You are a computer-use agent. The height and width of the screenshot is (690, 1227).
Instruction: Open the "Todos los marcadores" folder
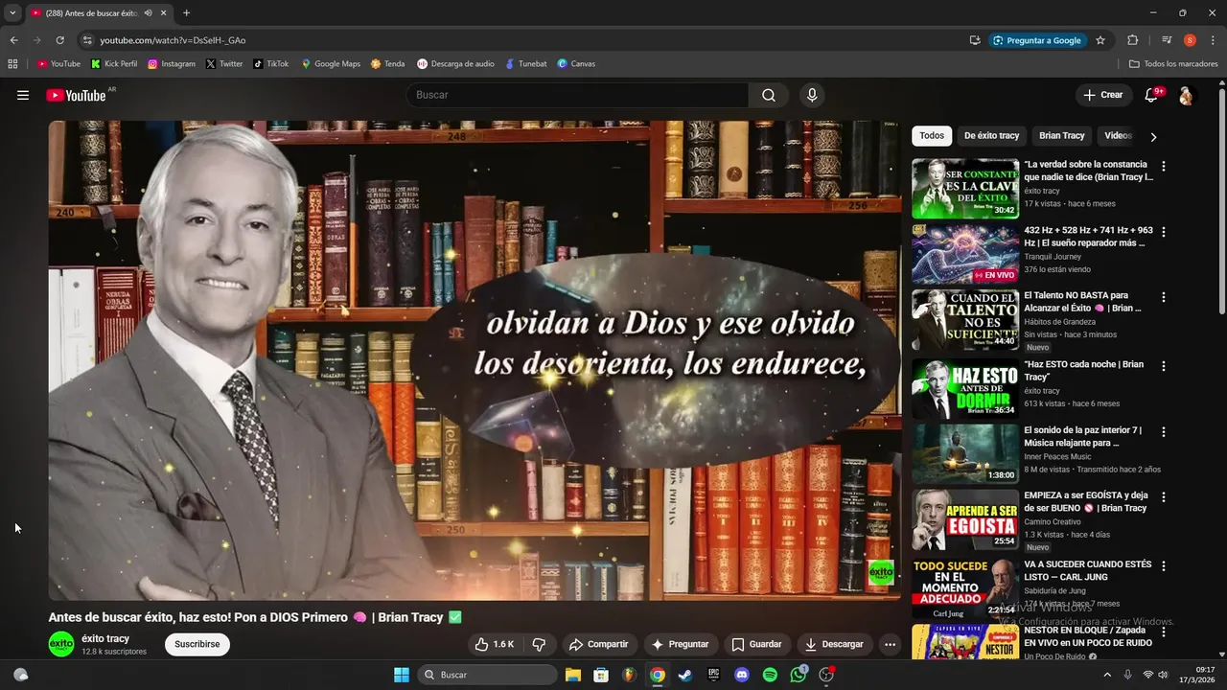click(1173, 64)
